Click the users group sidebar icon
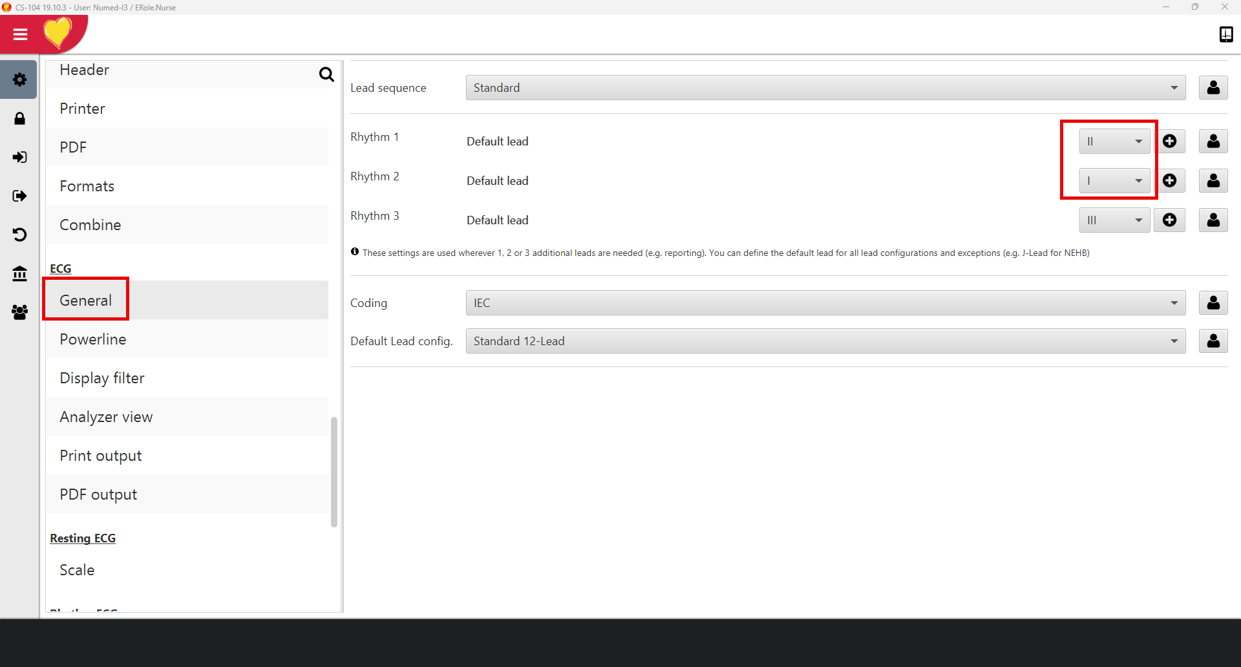 point(19,312)
